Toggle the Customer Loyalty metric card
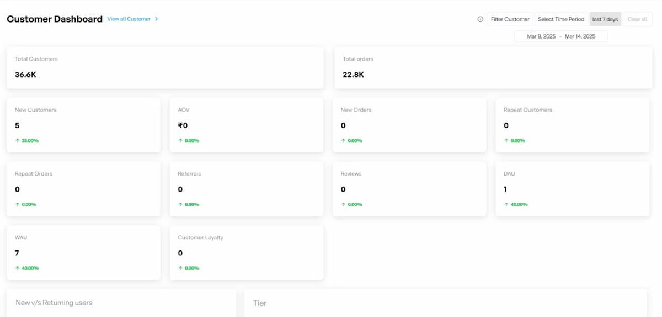This screenshot has height=317, width=662. click(246, 252)
